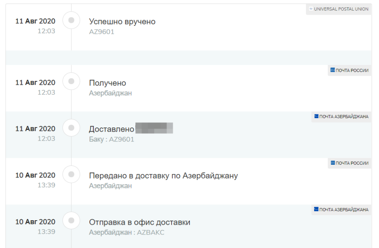This screenshot has width=379, height=248.
Task: Click the ПОЧТА РОССИИ label on the Получено row
Action: (352, 71)
